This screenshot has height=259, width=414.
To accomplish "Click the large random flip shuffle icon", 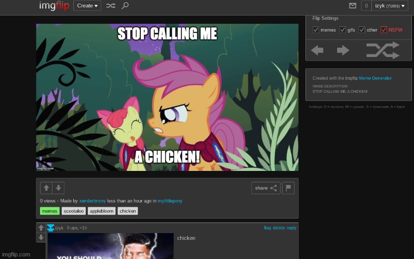I will (x=383, y=50).
